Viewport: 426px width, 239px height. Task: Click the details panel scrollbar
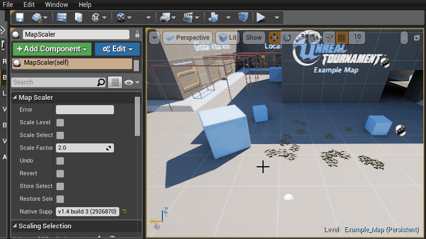coord(137,116)
